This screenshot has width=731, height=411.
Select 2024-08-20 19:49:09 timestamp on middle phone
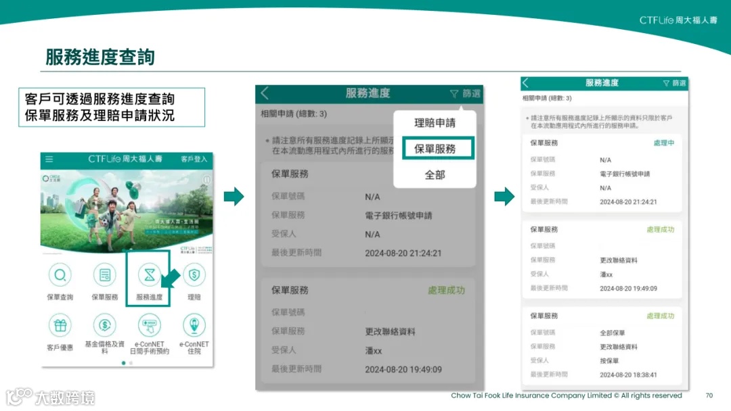pyautogui.click(x=403, y=370)
